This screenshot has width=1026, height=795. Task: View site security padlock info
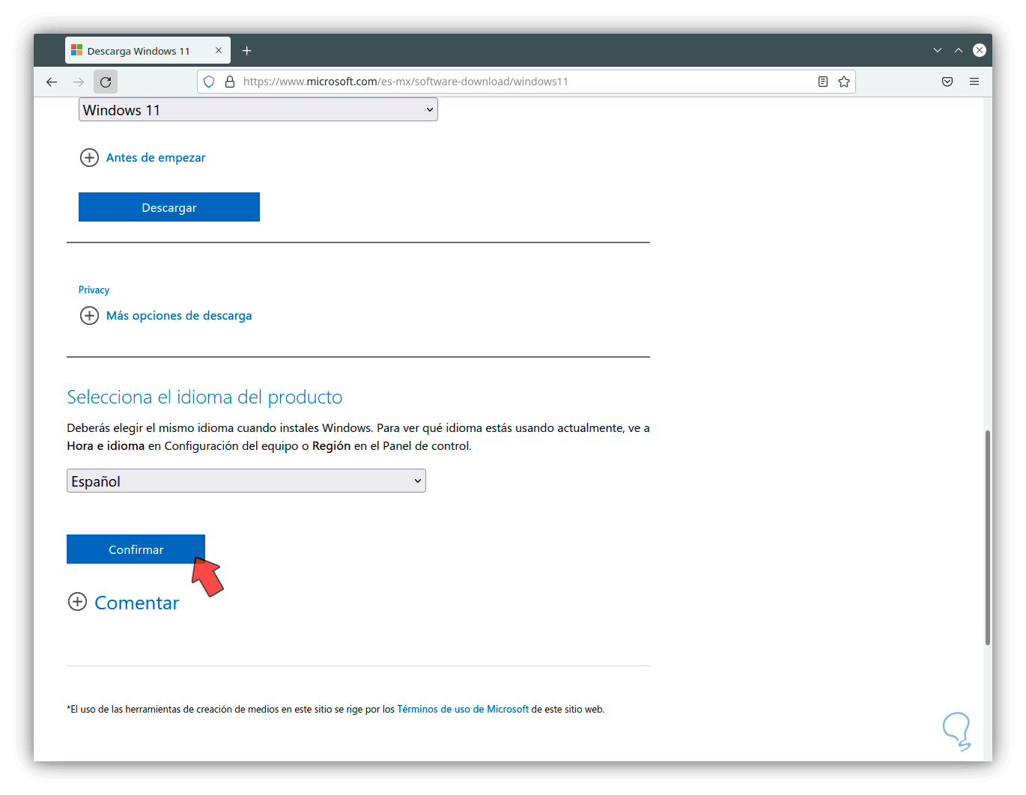pos(230,82)
